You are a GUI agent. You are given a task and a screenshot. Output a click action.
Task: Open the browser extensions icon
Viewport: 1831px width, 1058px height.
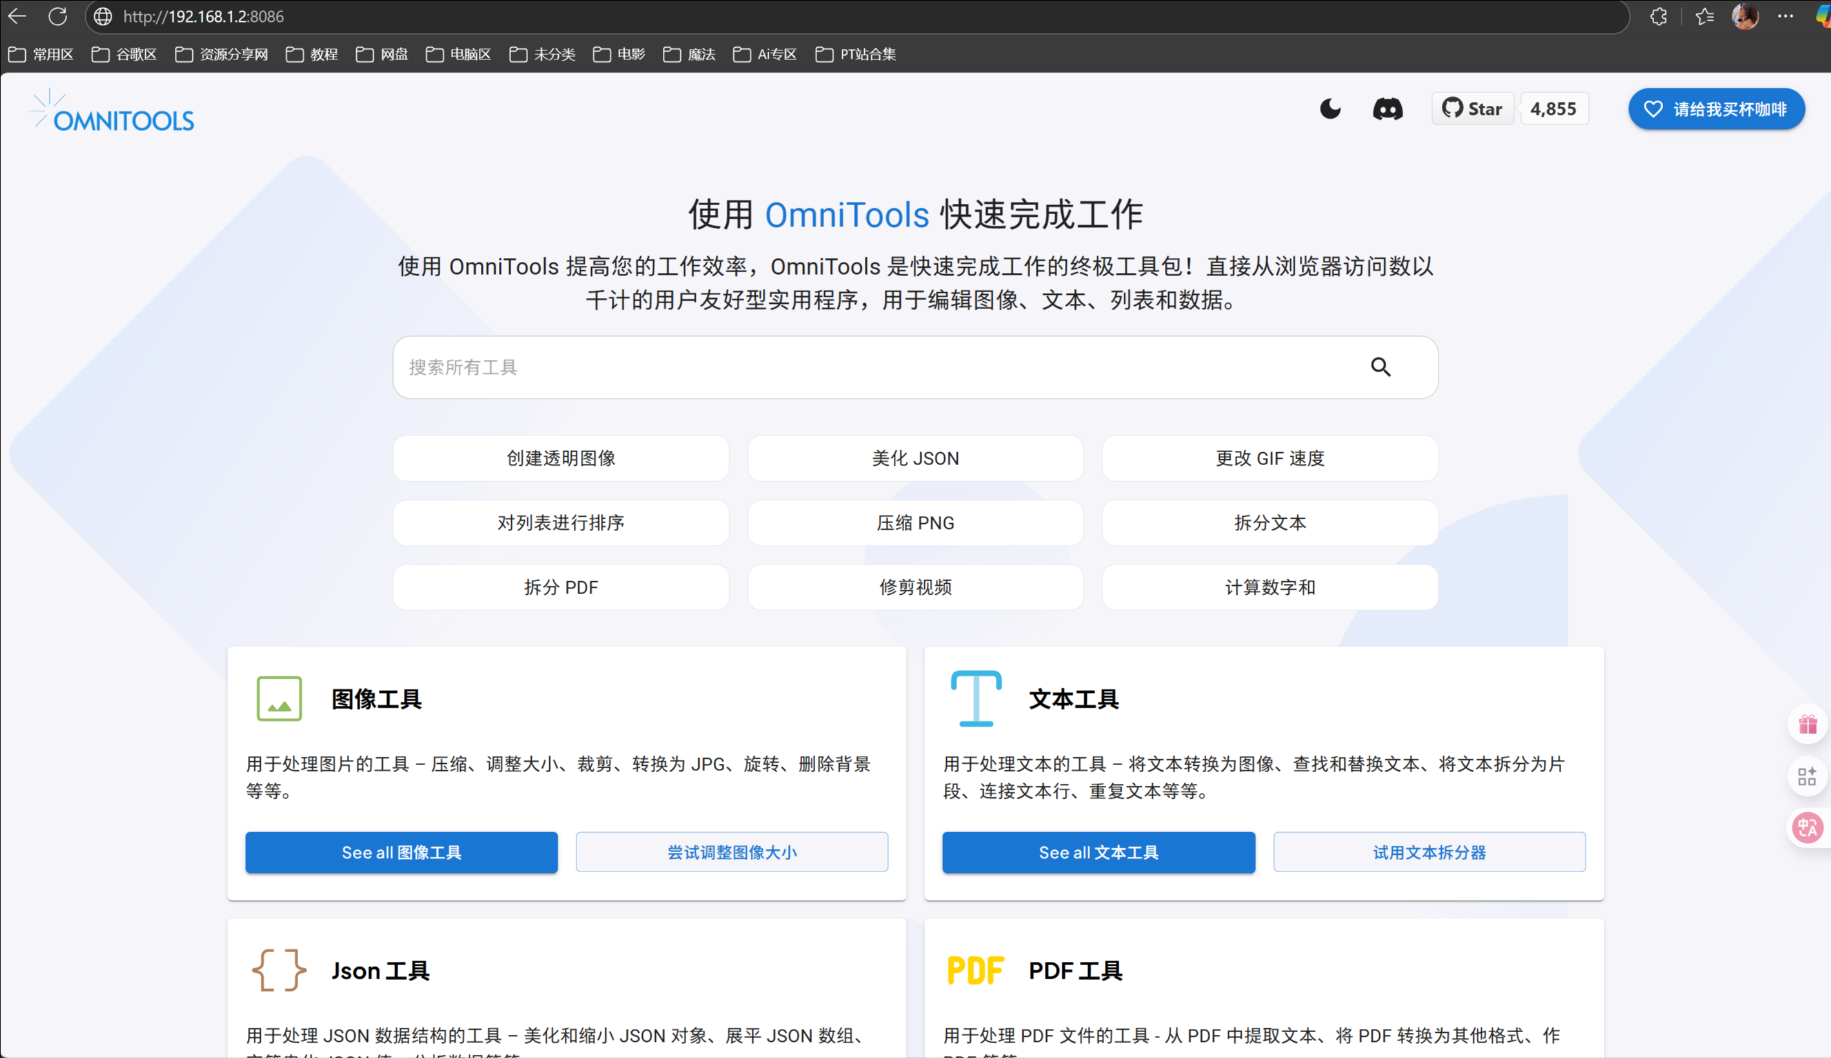click(1658, 16)
